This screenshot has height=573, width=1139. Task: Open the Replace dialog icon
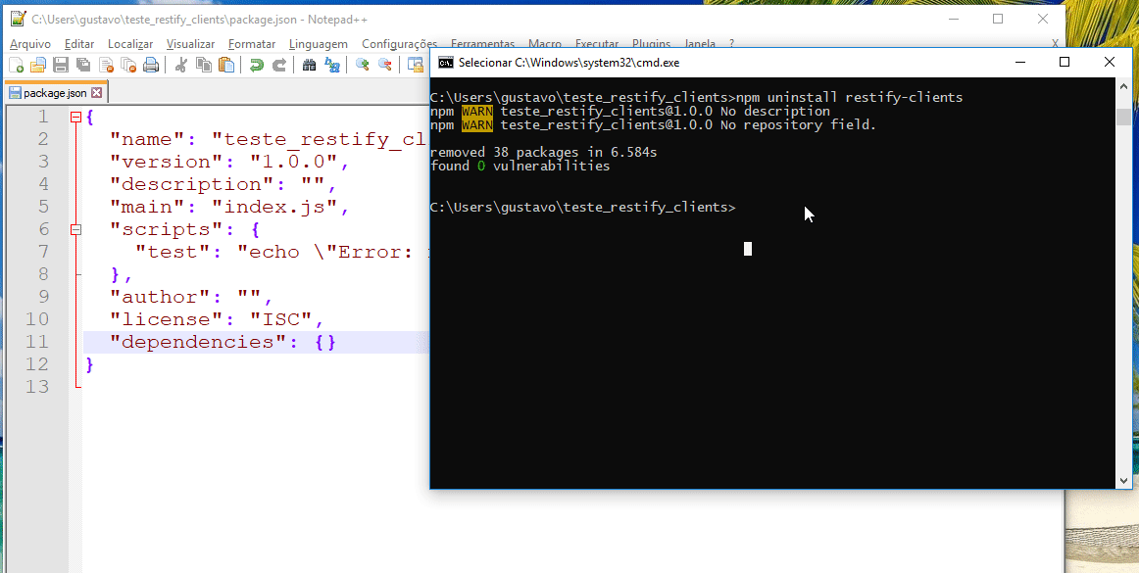(330, 65)
